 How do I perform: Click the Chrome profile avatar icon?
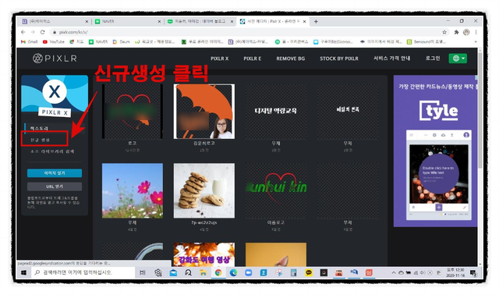[x=466, y=32]
